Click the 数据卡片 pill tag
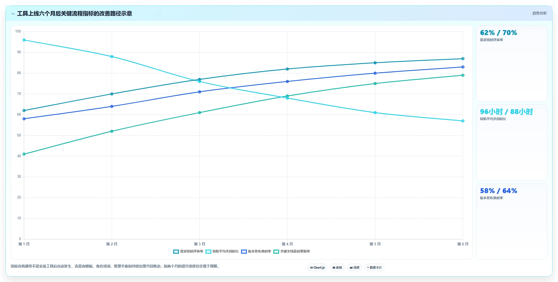The width and height of the screenshot is (558, 282). click(374, 268)
